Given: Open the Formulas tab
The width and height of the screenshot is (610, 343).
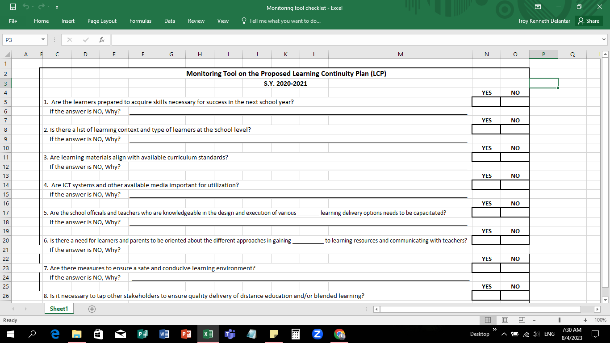Looking at the screenshot, I should click(140, 21).
